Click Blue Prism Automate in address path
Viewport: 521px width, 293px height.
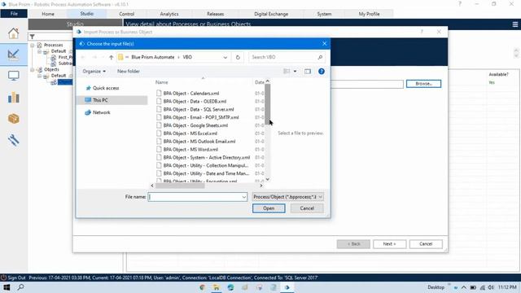pos(153,57)
